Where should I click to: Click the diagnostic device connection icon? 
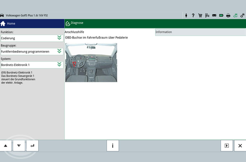pos(243,15)
